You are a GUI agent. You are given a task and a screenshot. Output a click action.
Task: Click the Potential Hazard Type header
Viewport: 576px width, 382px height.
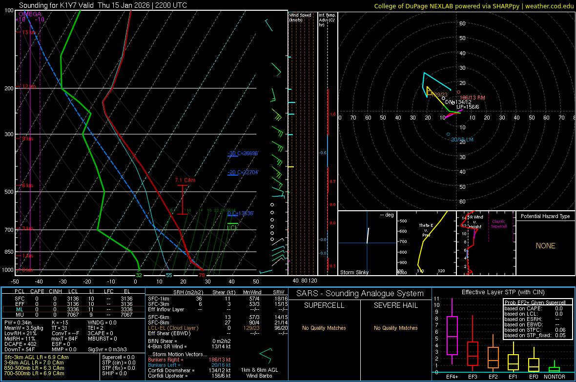point(545,216)
